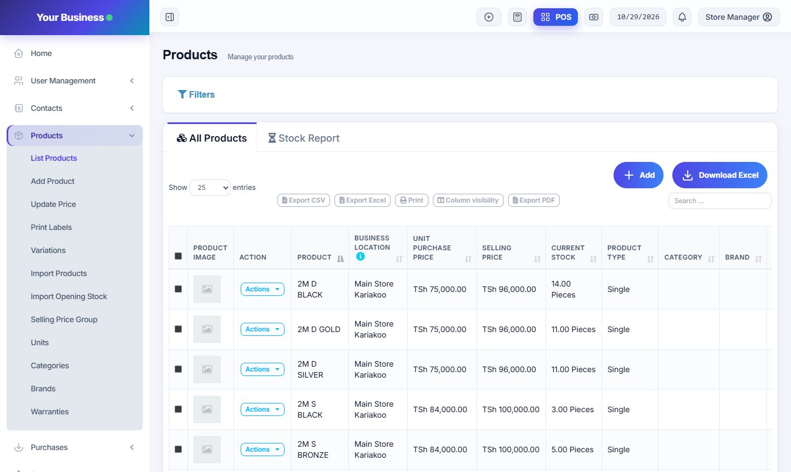Open Units in sidebar
The width and height of the screenshot is (791, 472).
pos(40,342)
